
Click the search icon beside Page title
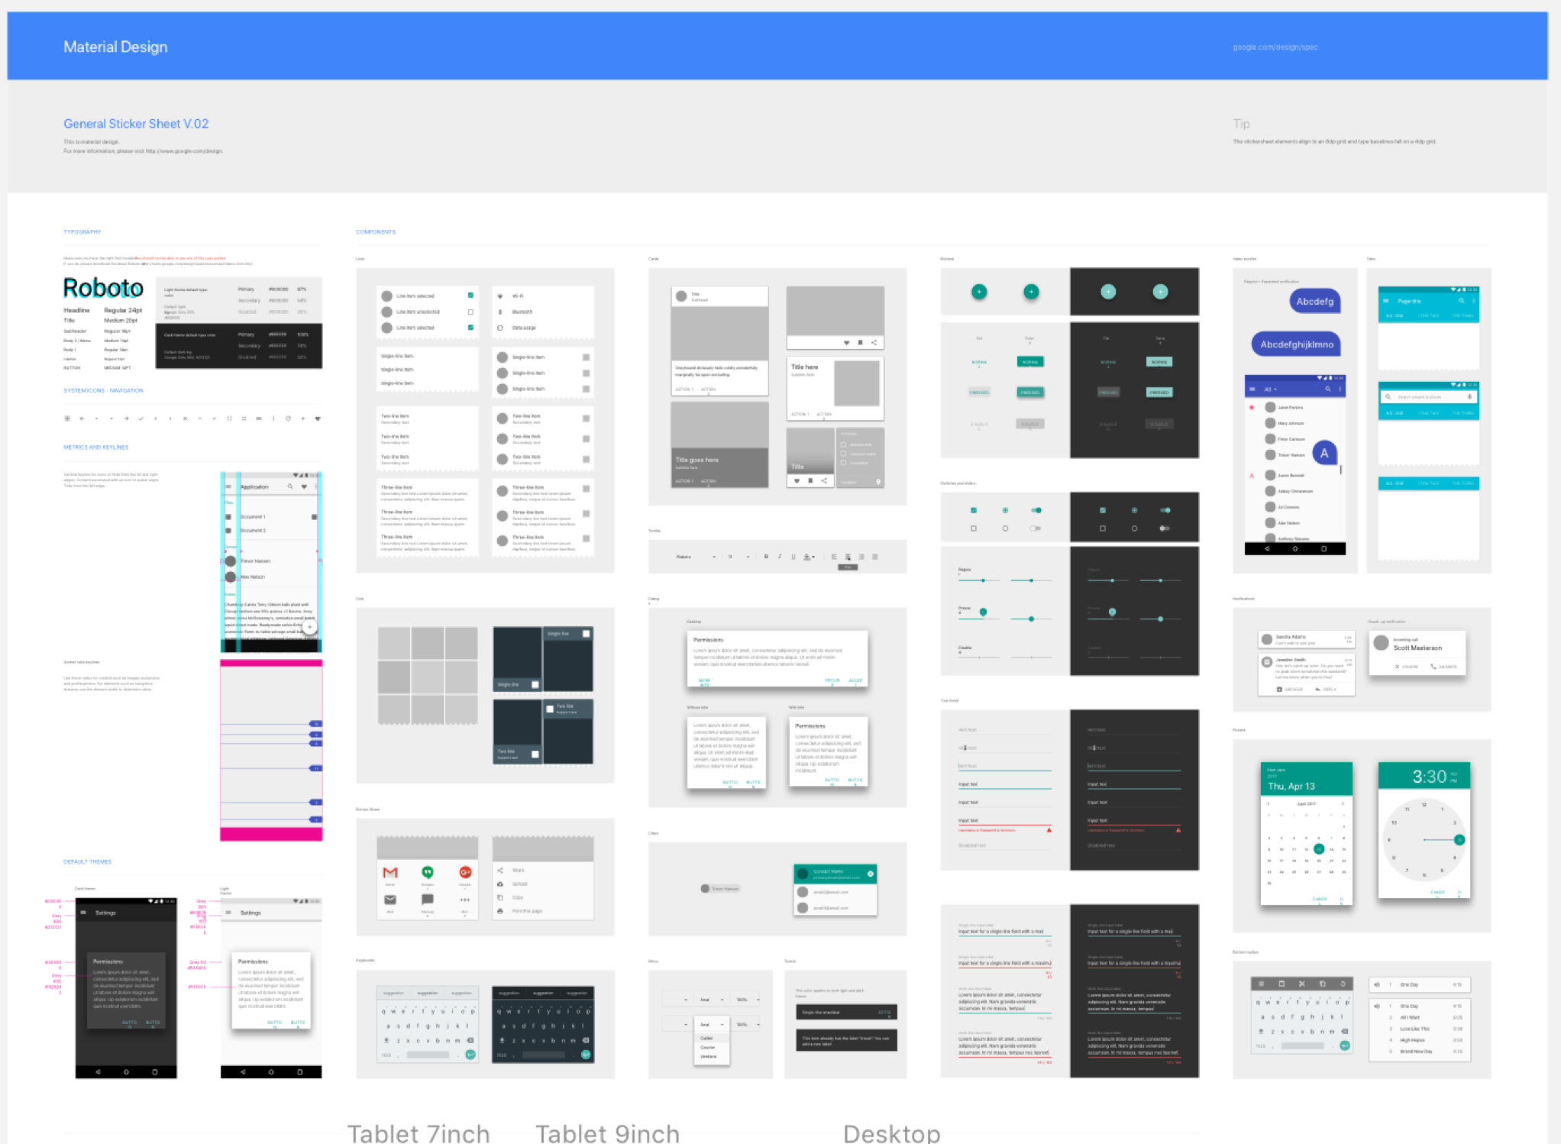tap(1462, 301)
